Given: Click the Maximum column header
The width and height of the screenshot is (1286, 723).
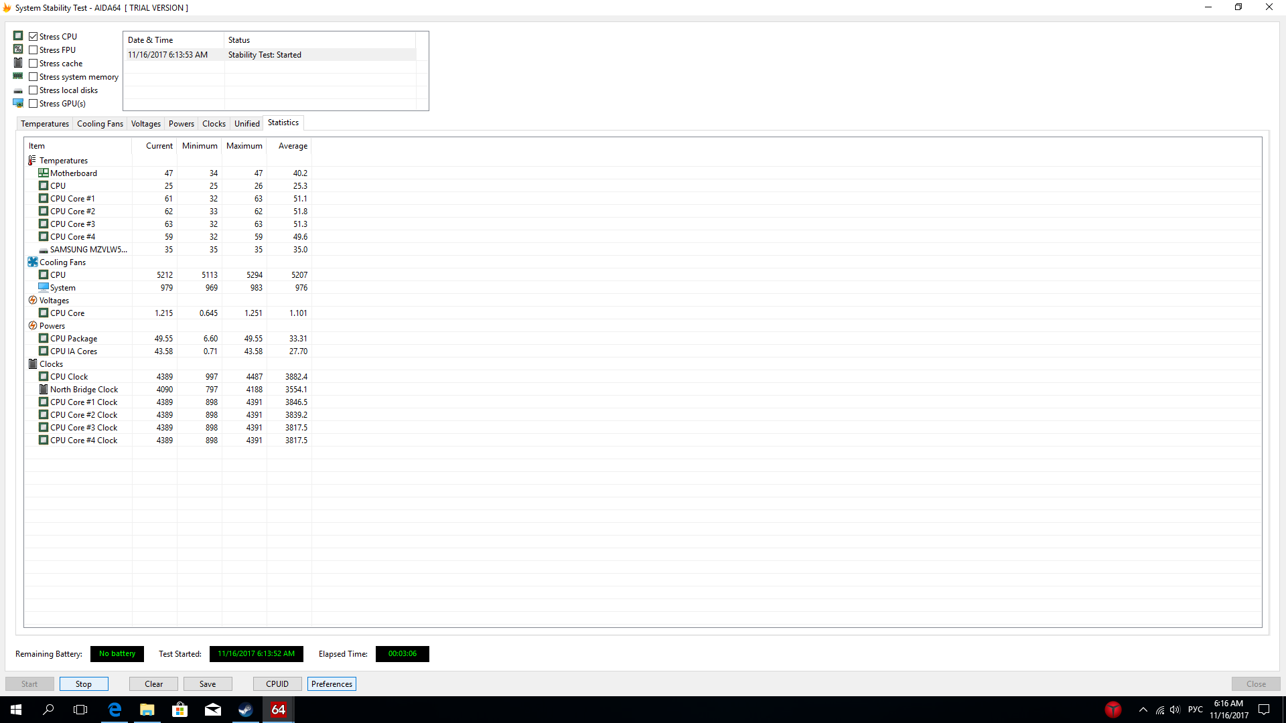Looking at the screenshot, I should click(244, 146).
